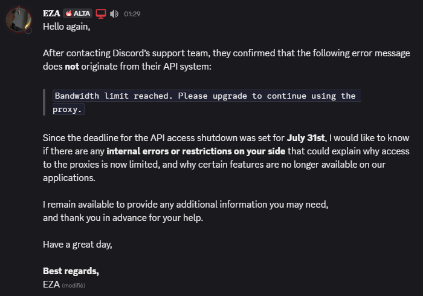This screenshot has height=296, width=423.
Task: Click the ALTA server tag badge
Action: pos(77,13)
